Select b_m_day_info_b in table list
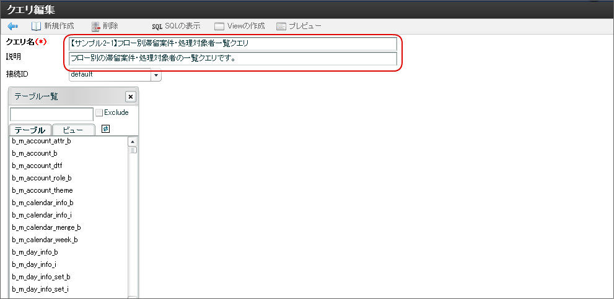The image size is (614, 299). (x=69, y=252)
